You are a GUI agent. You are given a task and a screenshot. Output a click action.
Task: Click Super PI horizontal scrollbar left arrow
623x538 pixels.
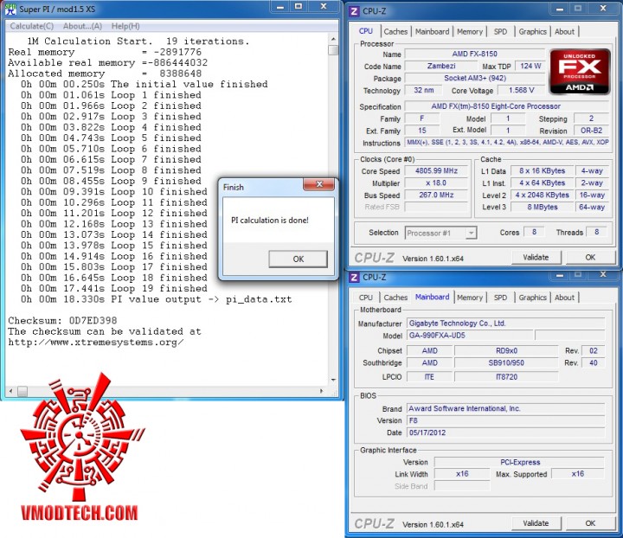(10, 391)
